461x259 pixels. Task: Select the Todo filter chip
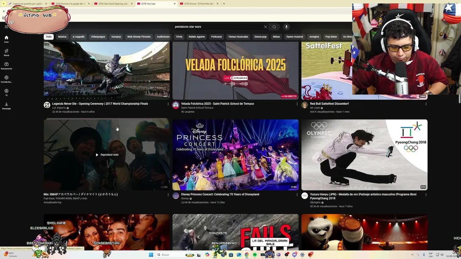click(x=49, y=37)
